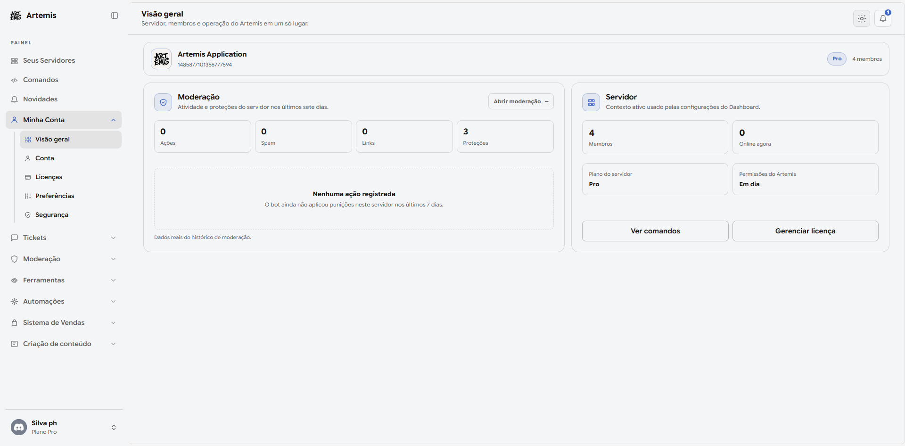
Task: Open the Licenças submenu item
Action: (x=71, y=177)
